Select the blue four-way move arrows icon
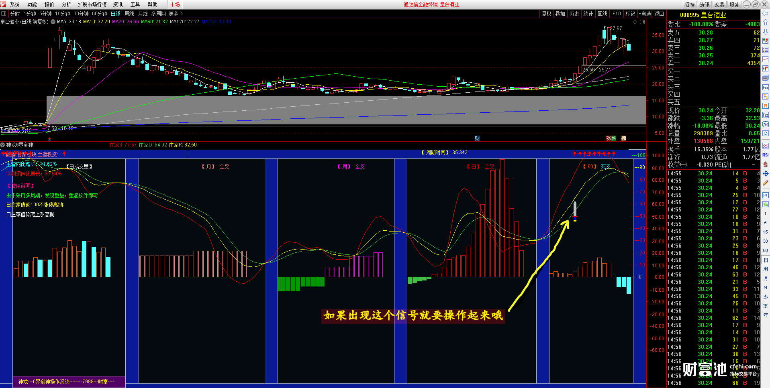This screenshot has width=770, height=388. [766, 173]
